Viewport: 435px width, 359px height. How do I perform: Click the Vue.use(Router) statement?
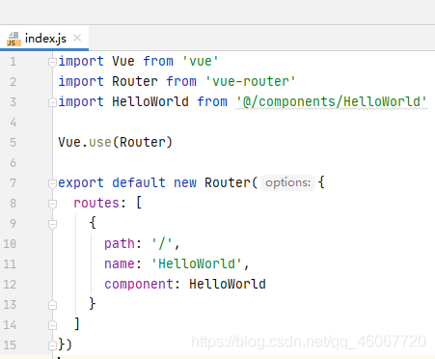pos(115,142)
